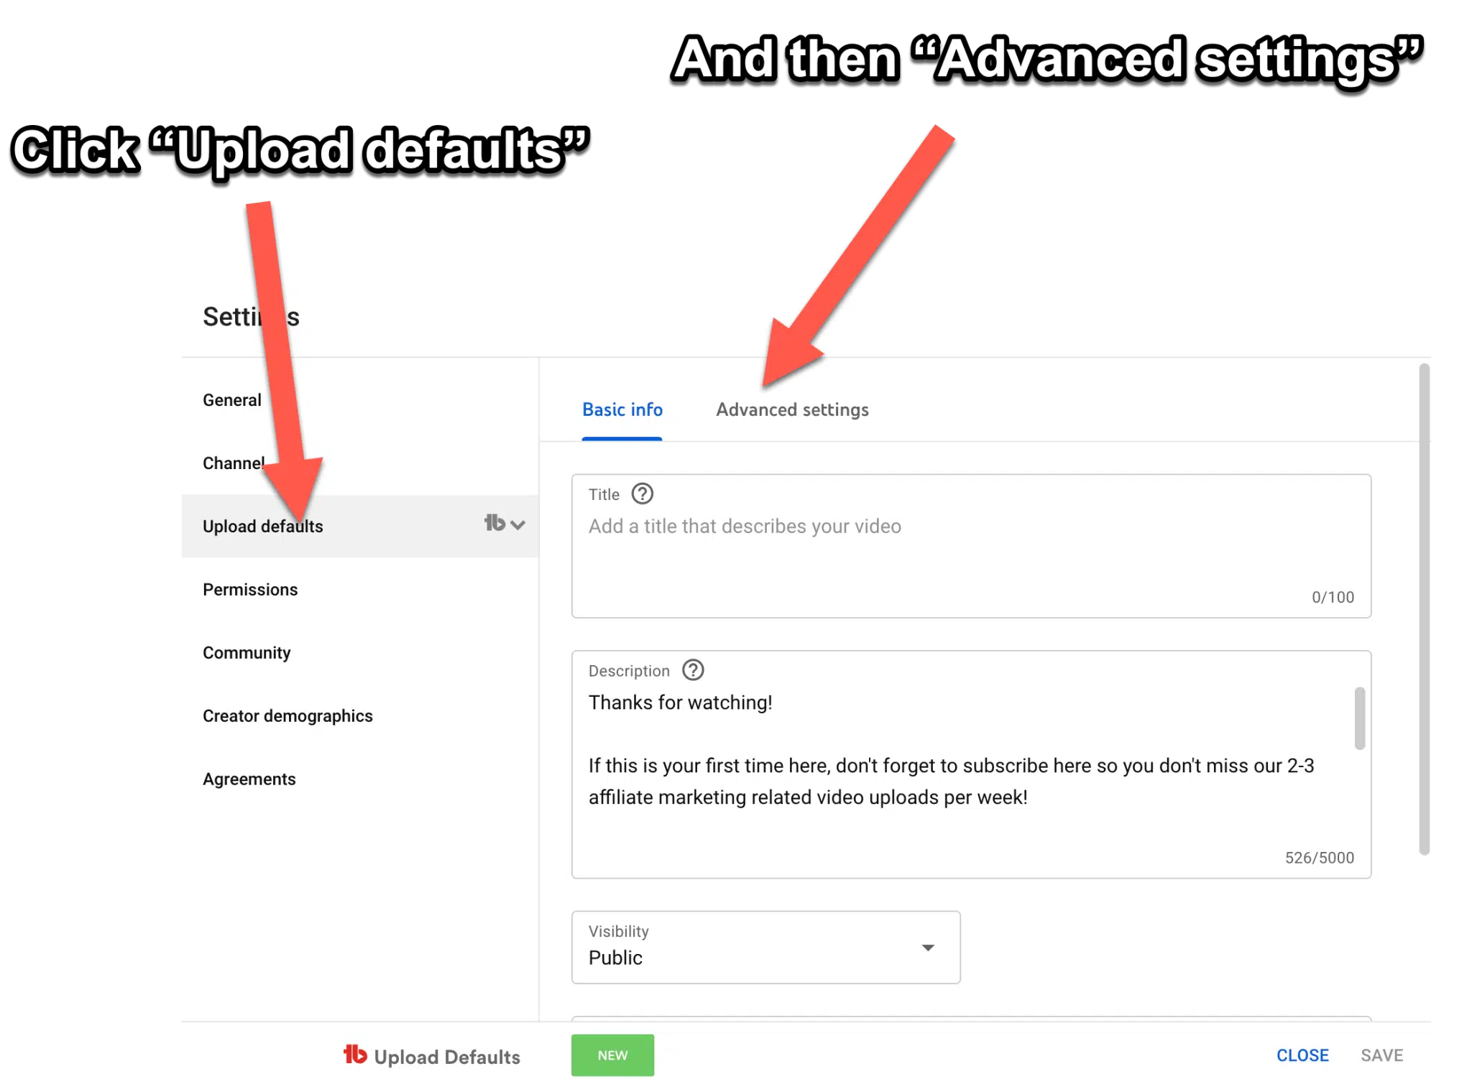
Task: Open the Visibility dropdown set to Public
Action: (765, 947)
